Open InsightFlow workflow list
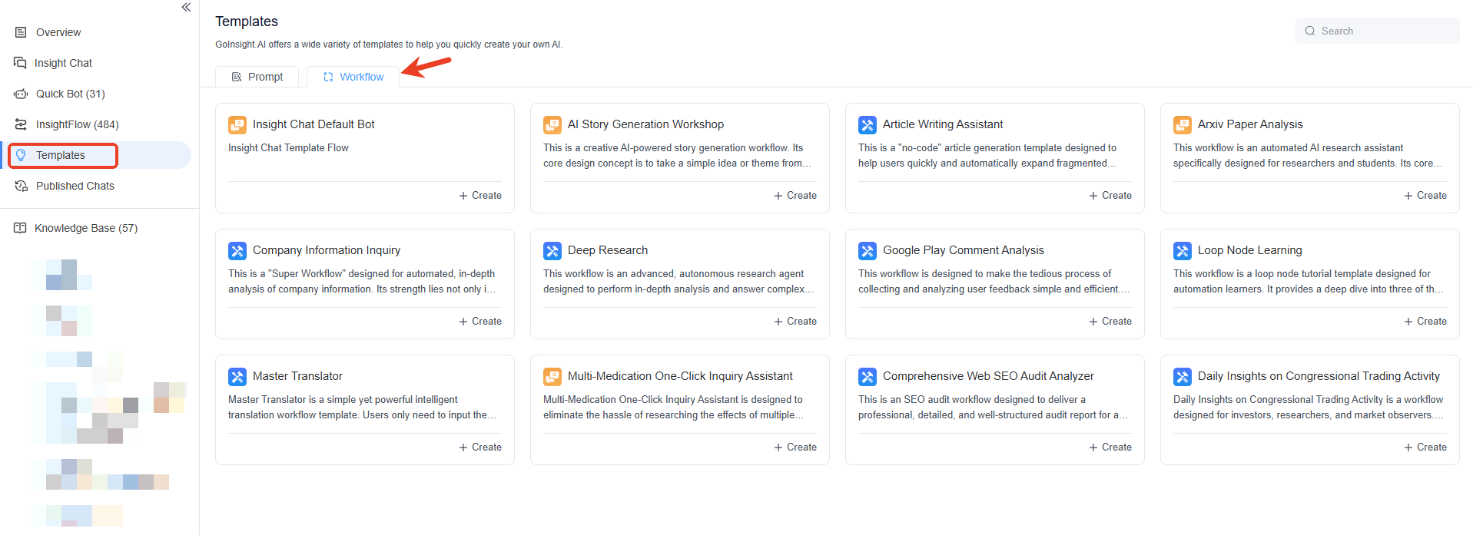This screenshot has width=1473, height=535. pos(77,124)
